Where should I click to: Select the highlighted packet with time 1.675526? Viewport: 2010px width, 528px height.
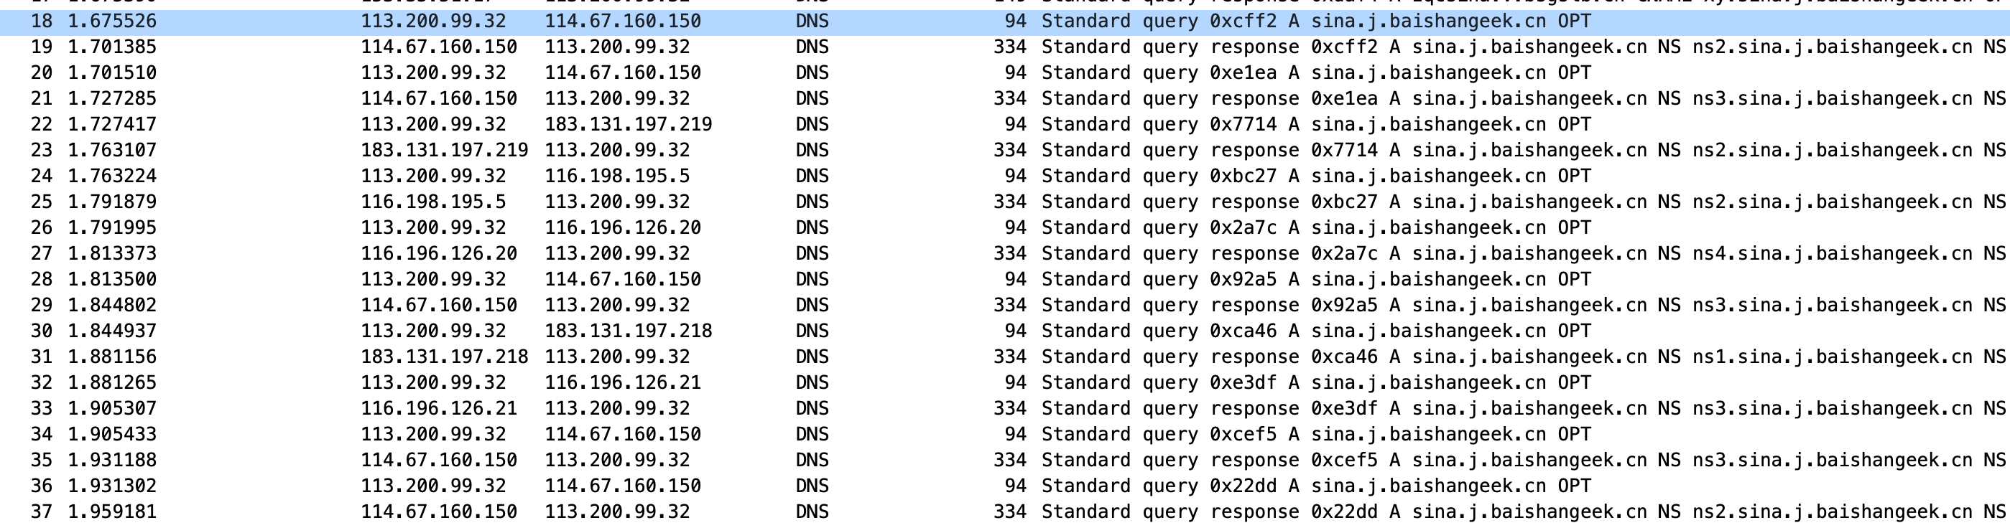[x=1005, y=22]
